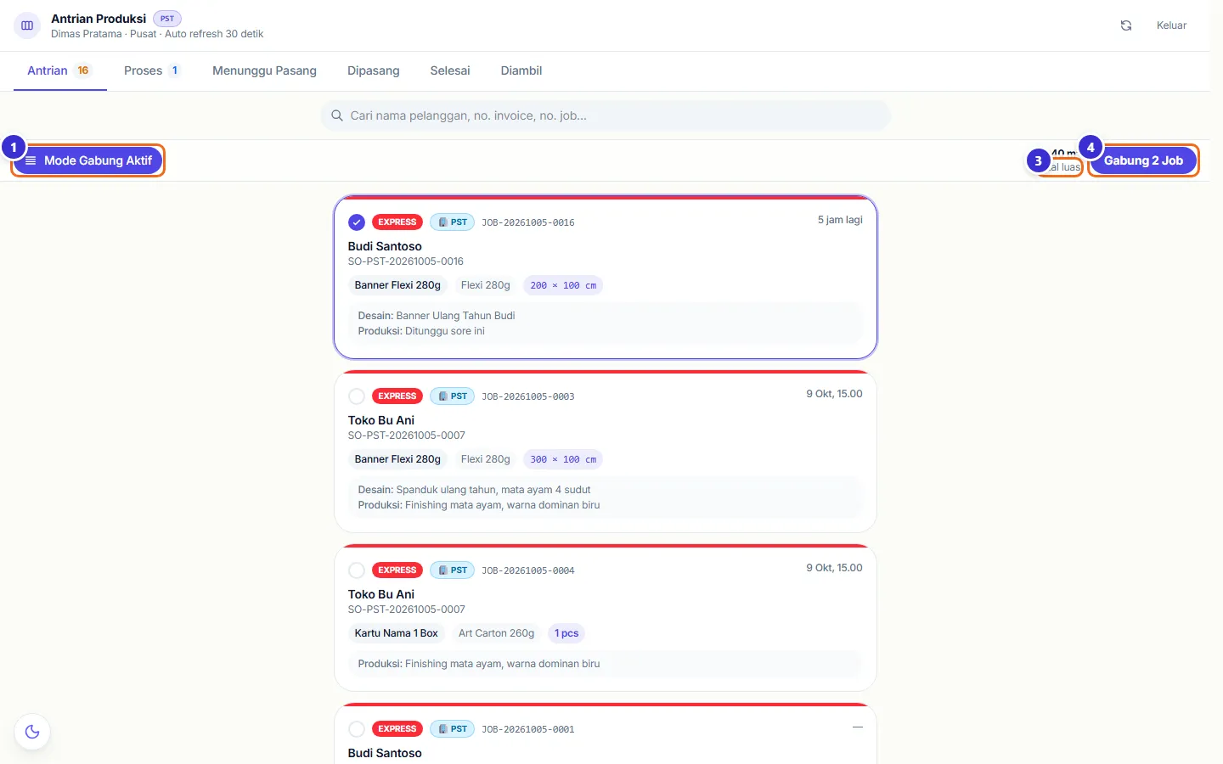Click the Antrian Produksi app logo icon
1223x764 pixels.
[x=27, y=25]
